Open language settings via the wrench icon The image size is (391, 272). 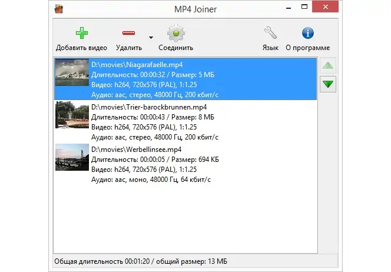click(270, 33)
